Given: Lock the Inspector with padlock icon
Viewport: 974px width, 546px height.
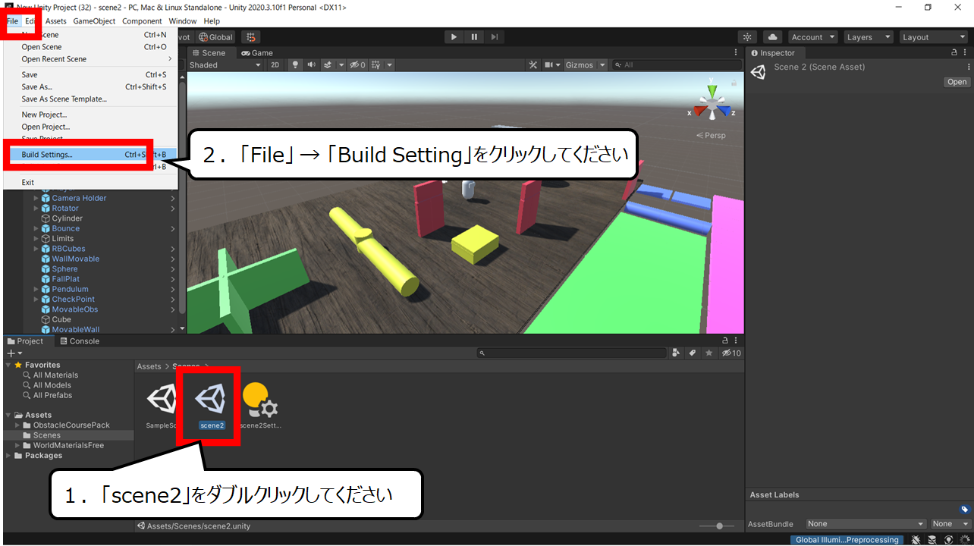Looking at the screenshot, I should pyautogui.click(x=954, y=53).
